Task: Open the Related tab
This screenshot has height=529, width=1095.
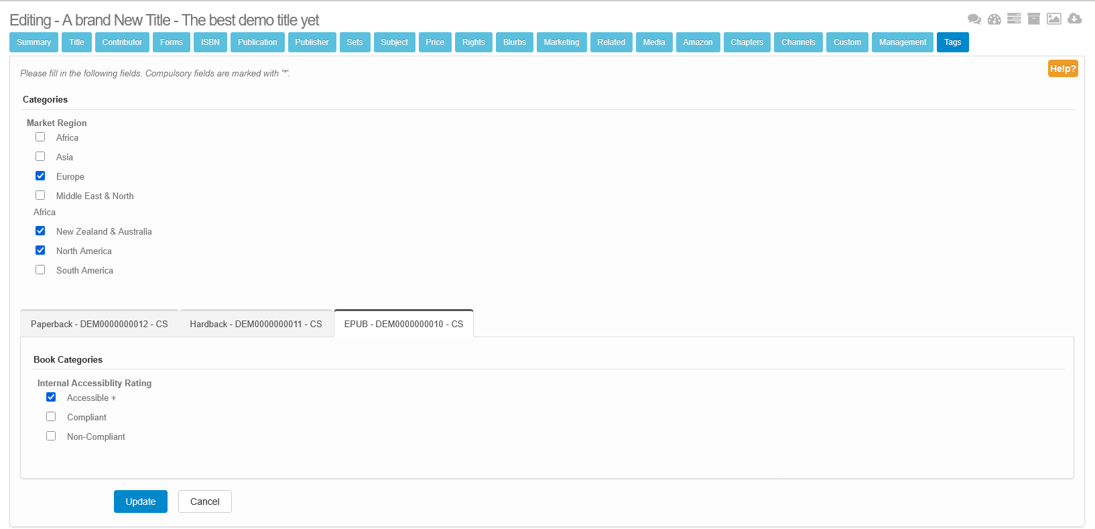Action: coord(611,42)
